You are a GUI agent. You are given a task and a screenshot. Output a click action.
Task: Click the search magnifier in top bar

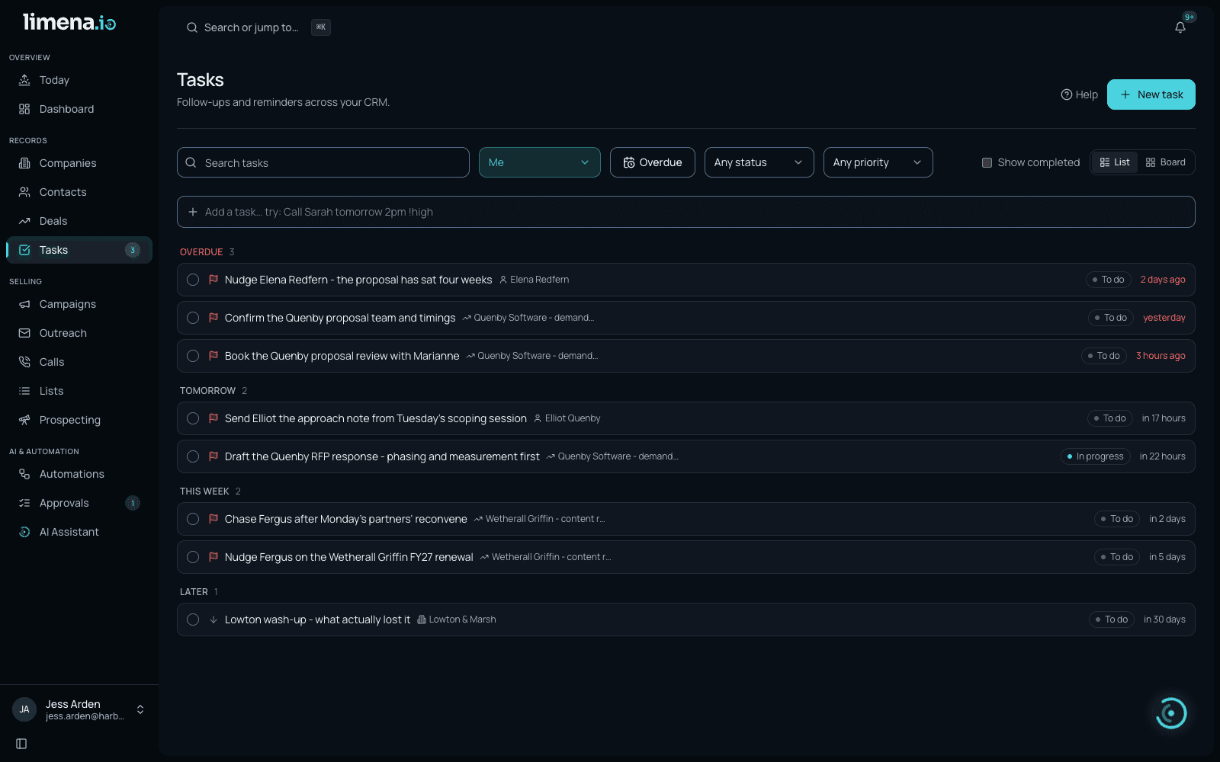[192, 27]
